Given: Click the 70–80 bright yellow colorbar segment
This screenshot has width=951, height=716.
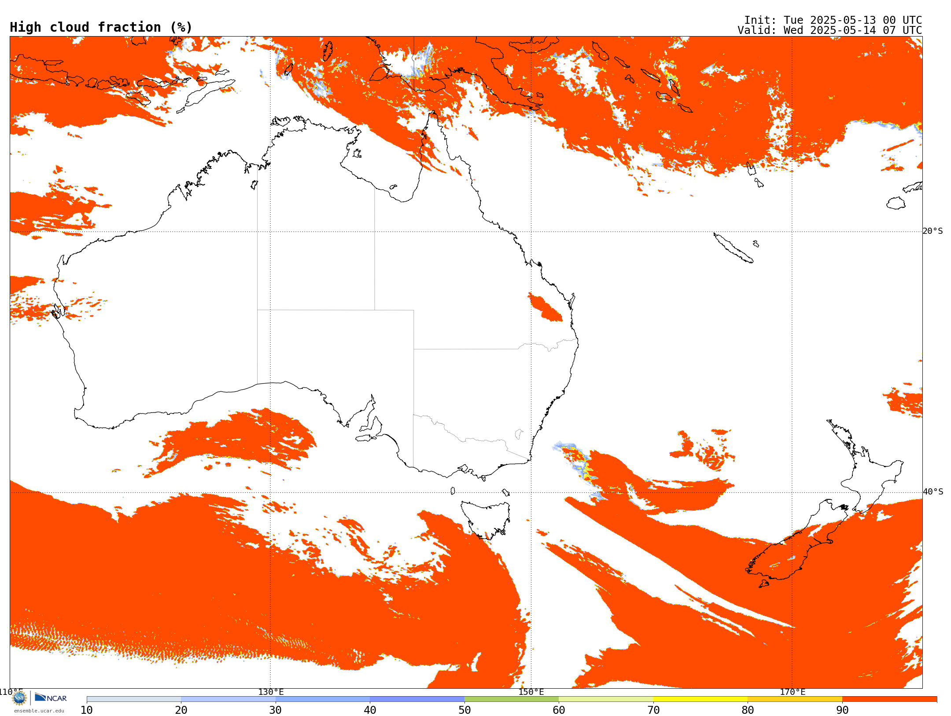Looking at the screenshot, I should (x=700, y=699).
